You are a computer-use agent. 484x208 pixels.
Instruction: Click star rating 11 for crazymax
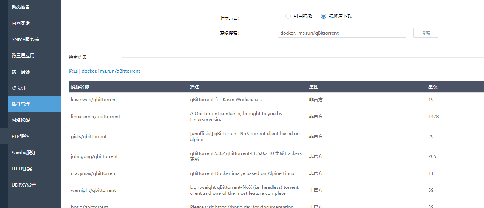431,173
